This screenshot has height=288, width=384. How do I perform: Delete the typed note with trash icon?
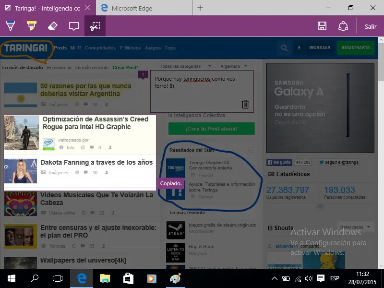coord(245,104)
